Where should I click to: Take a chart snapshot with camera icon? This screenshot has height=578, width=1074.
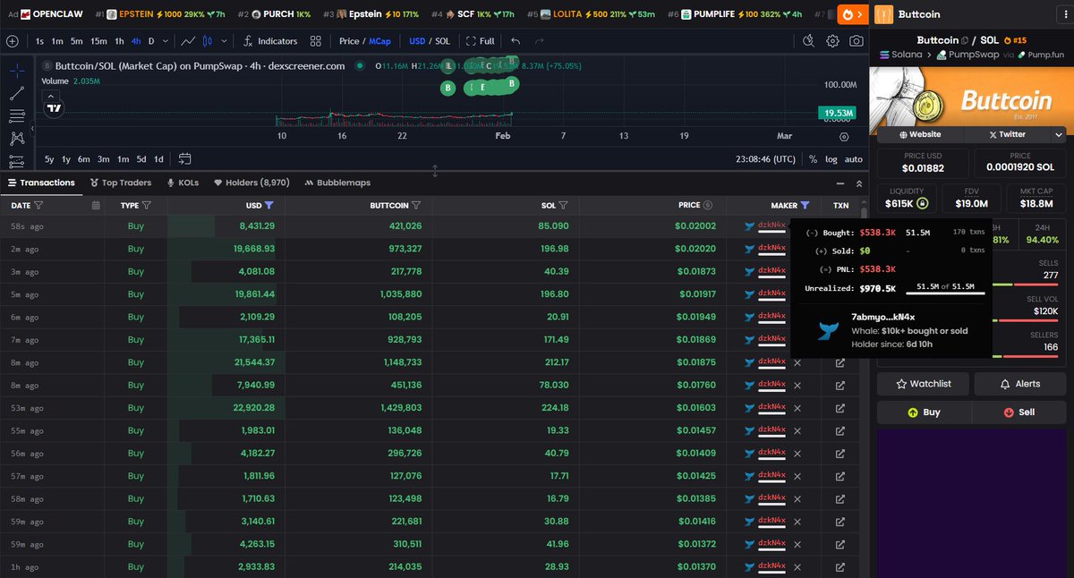[x=857, y=41]
